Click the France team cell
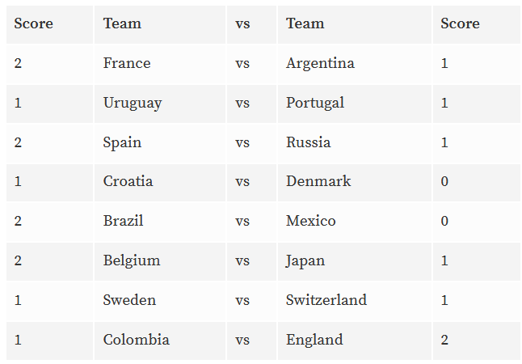 (160, 63)
